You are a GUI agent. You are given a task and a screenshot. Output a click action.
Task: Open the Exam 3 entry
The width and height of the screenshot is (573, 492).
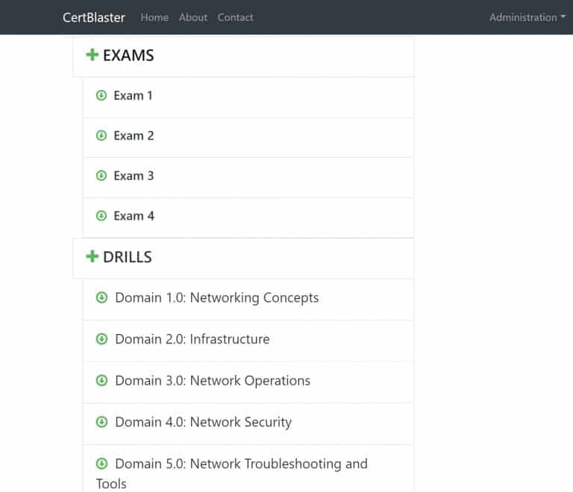pos(134,176)
